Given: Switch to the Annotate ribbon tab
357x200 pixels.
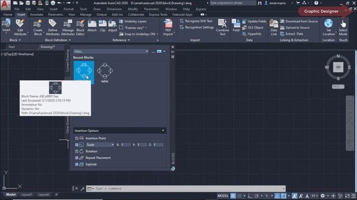Looking at the screenshot, I should point(37,14).
